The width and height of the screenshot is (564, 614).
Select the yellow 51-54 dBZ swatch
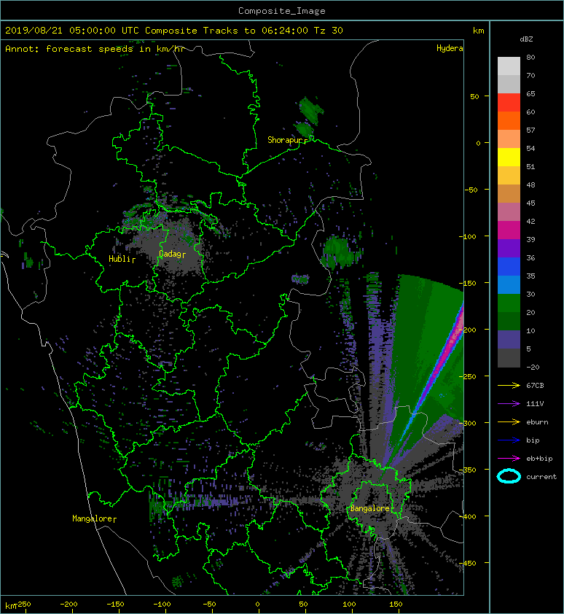[509, 157]
